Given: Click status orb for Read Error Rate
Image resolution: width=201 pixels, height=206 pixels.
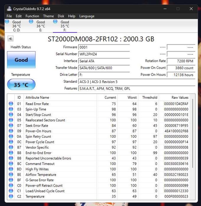Looking at the screenshot, I should [x=11, y=104].
